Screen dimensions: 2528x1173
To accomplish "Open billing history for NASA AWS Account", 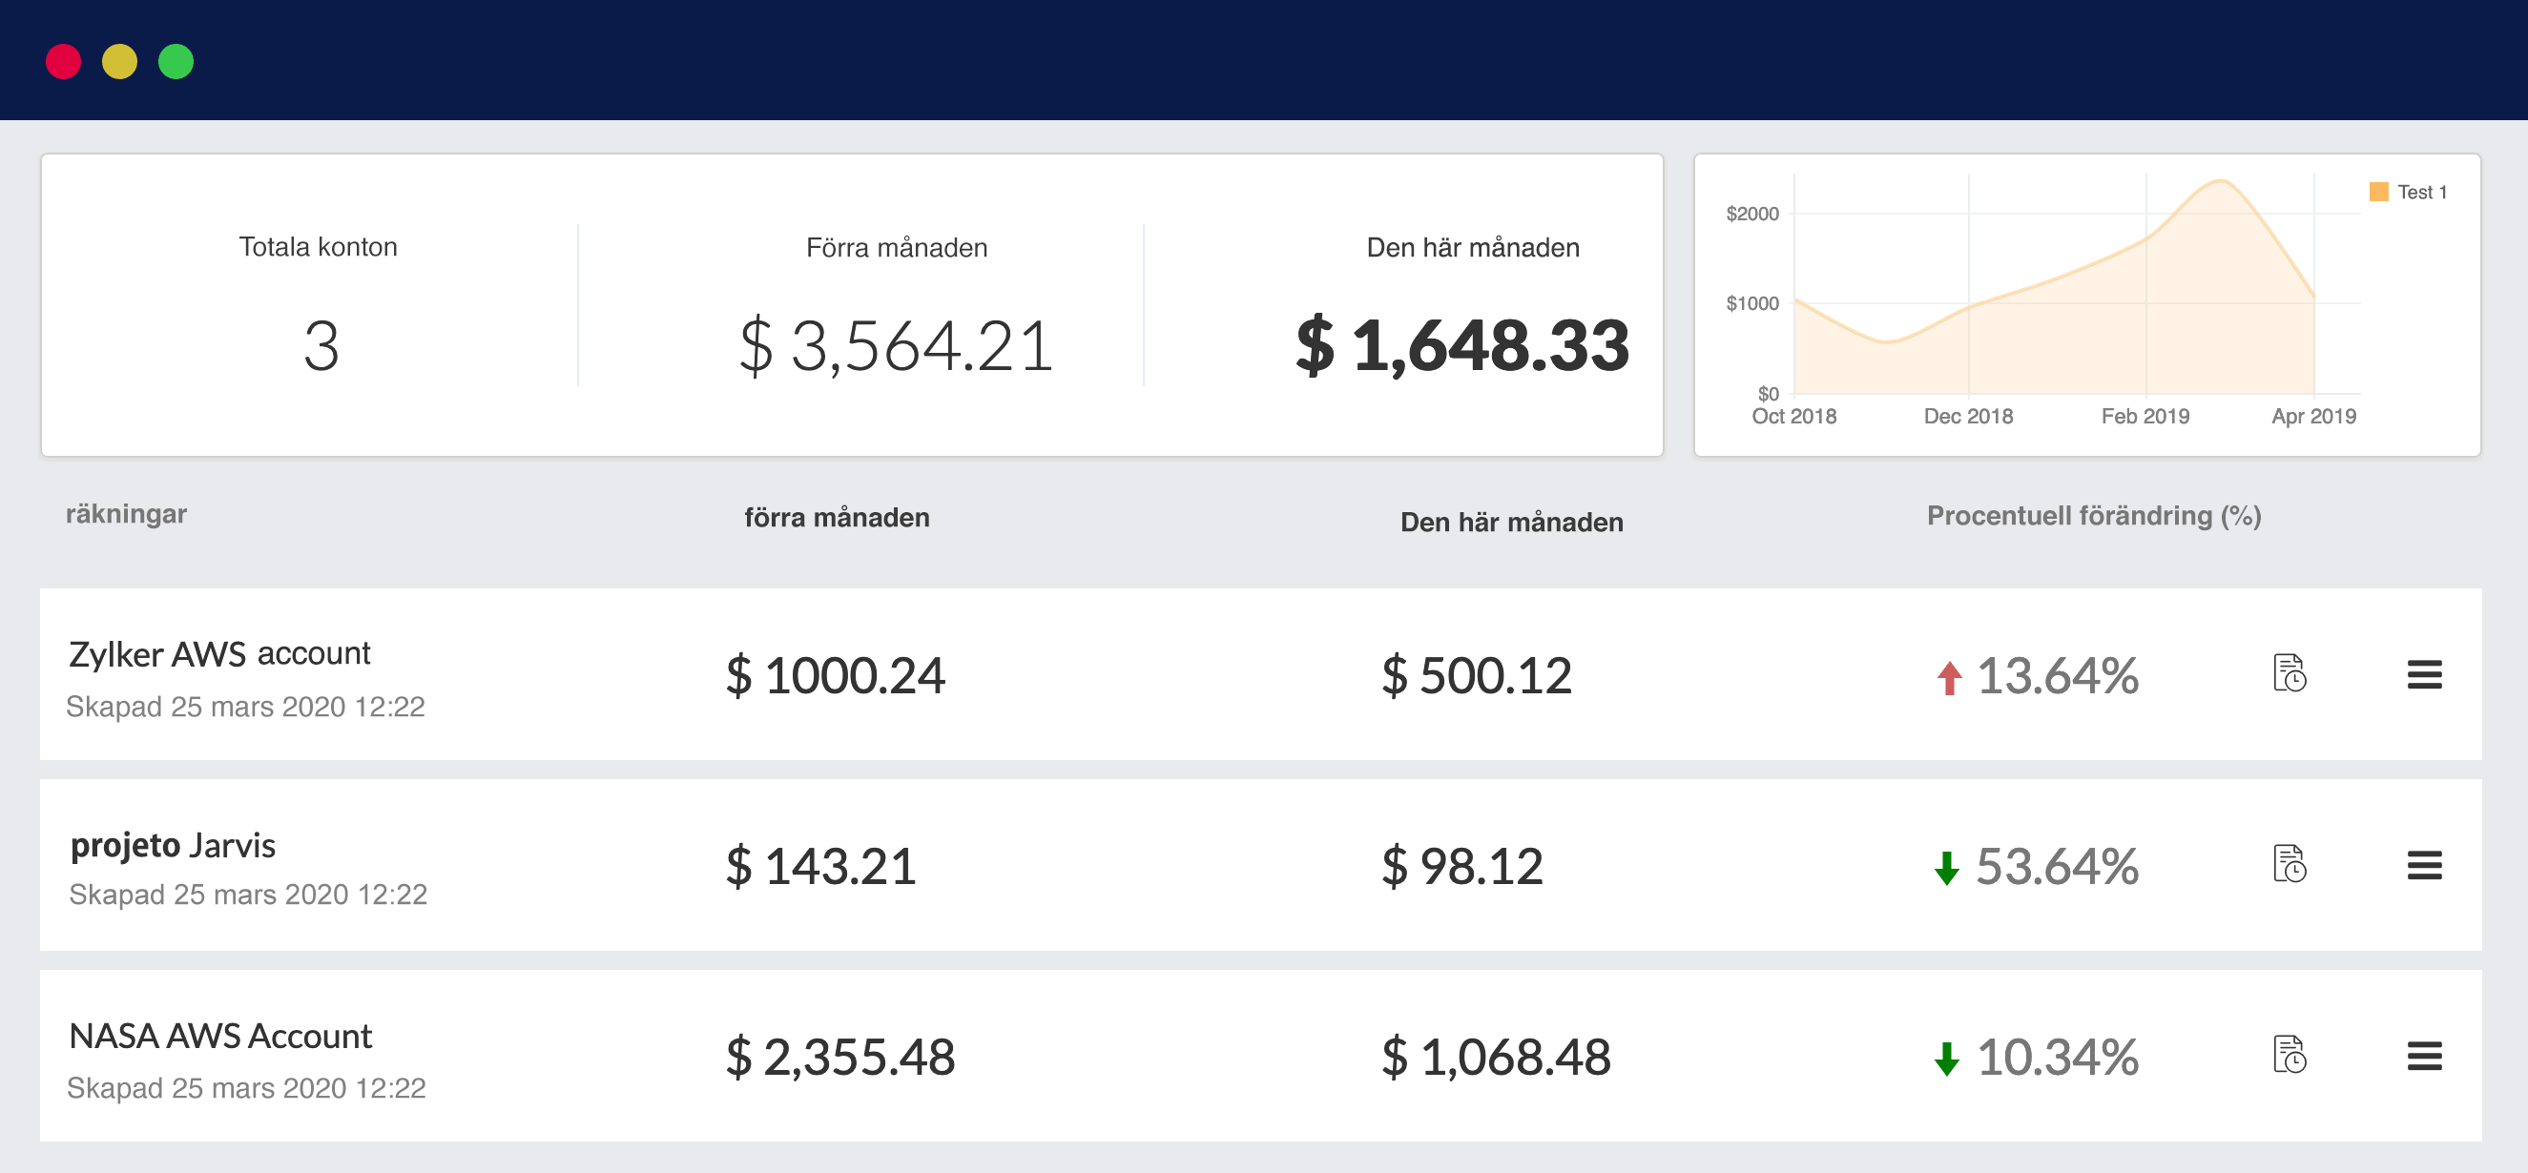I will click(x=2290, y=1058).
